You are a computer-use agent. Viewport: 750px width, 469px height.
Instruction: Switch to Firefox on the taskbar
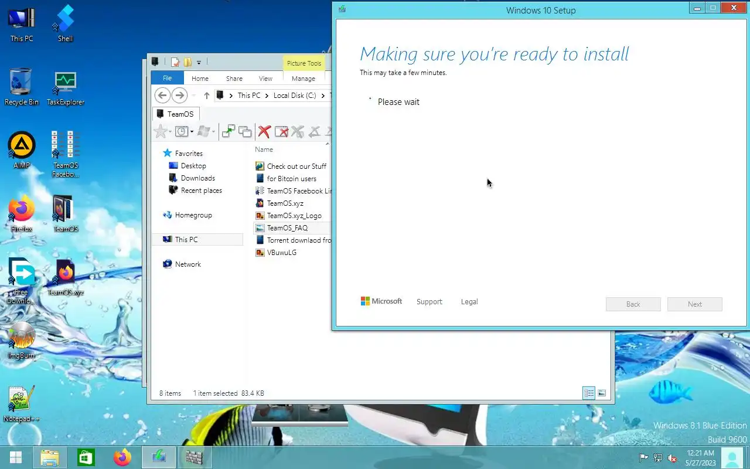click(x=122, y=457)
